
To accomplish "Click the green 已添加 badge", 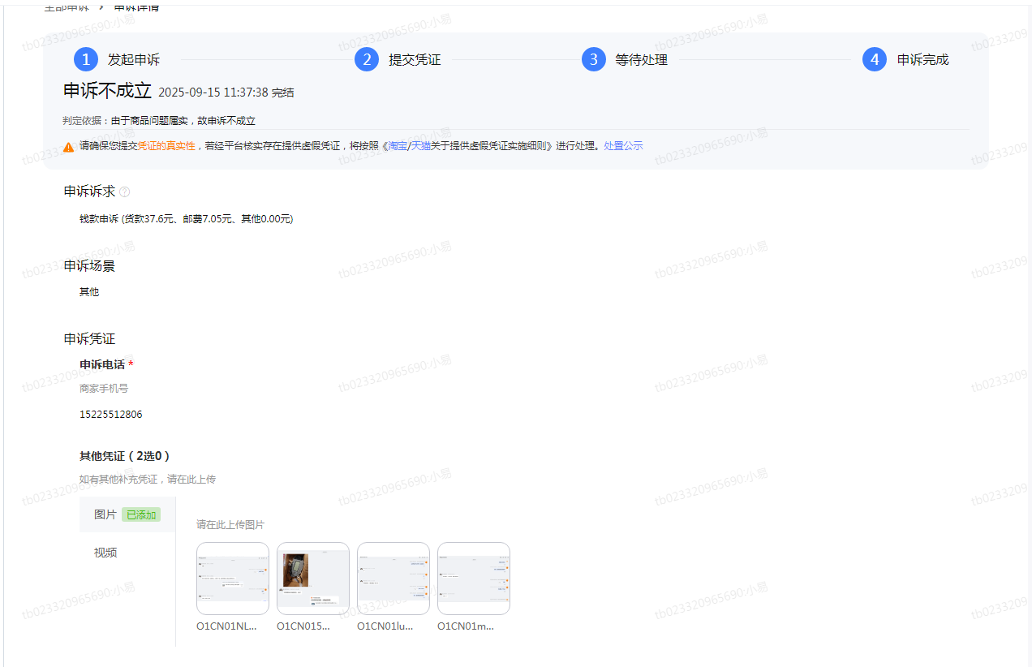I will pyautogui.click(x=141, y=514).
